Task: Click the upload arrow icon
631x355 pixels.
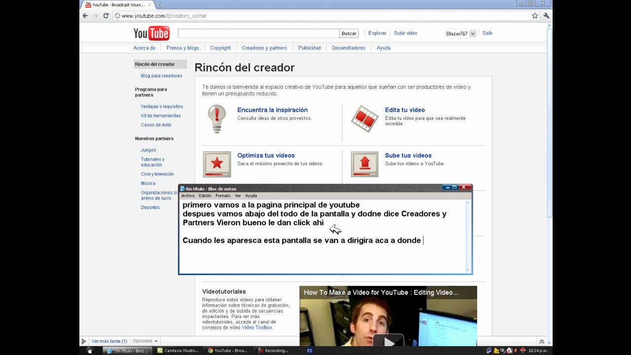Action: 364,164
